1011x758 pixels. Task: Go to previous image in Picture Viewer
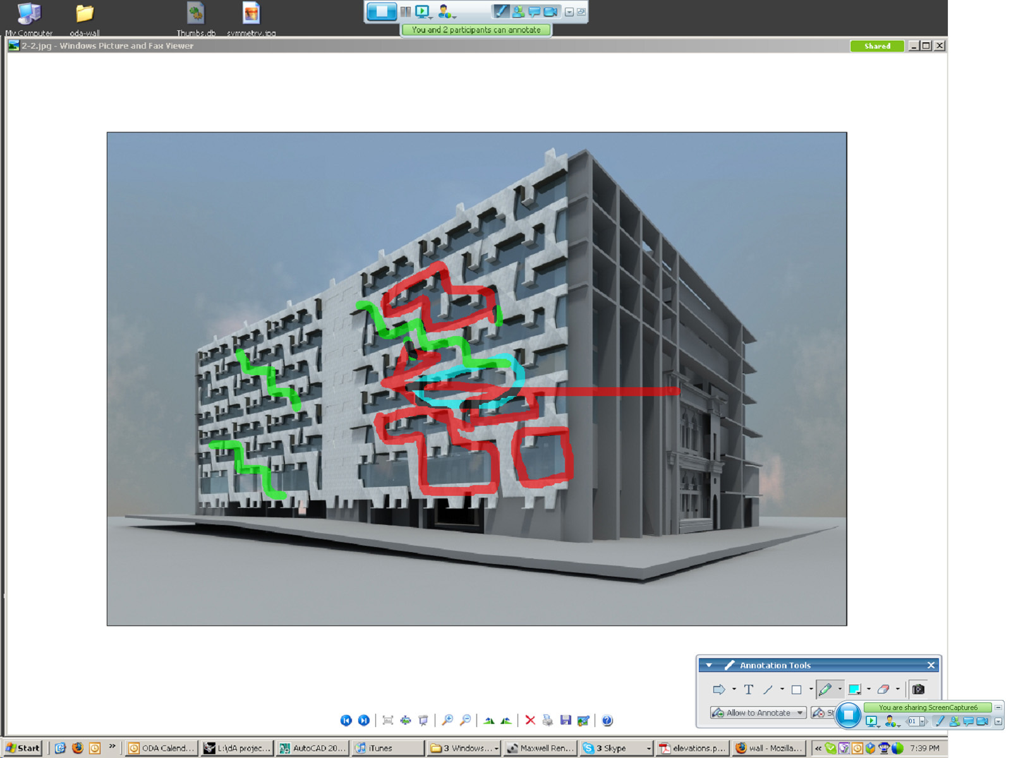click(346, 720)
